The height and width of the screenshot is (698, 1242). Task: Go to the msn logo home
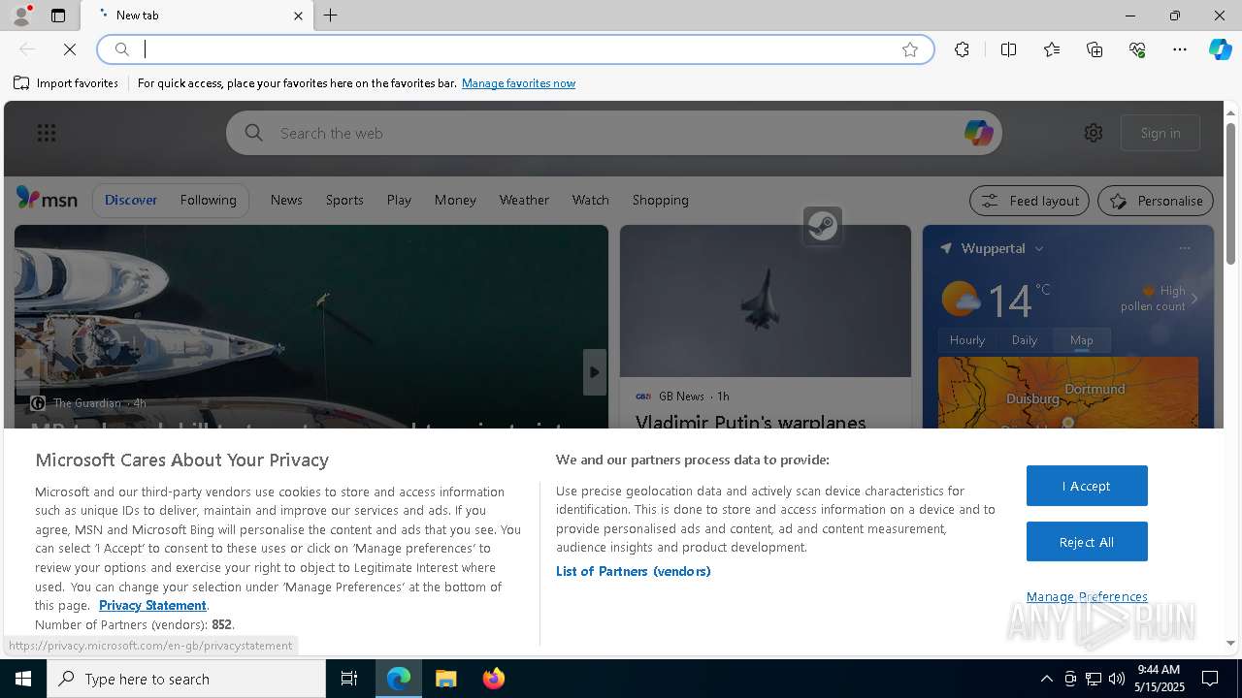(47, 199)
